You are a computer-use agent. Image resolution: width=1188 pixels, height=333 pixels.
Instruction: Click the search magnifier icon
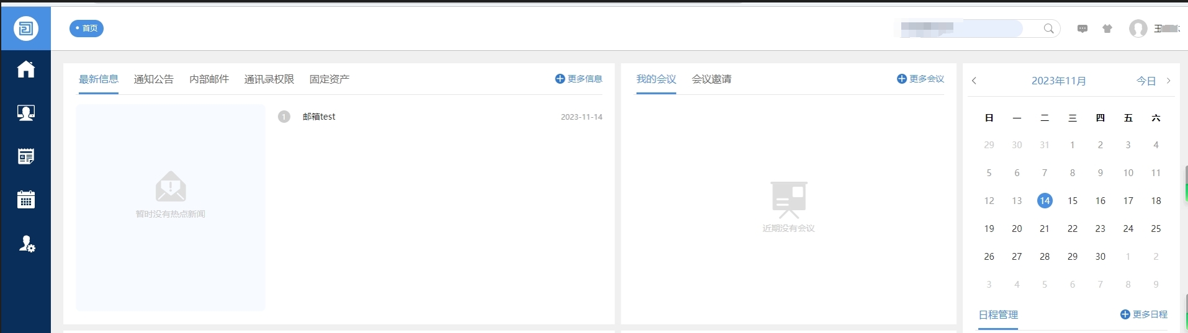click(1049, 29)
